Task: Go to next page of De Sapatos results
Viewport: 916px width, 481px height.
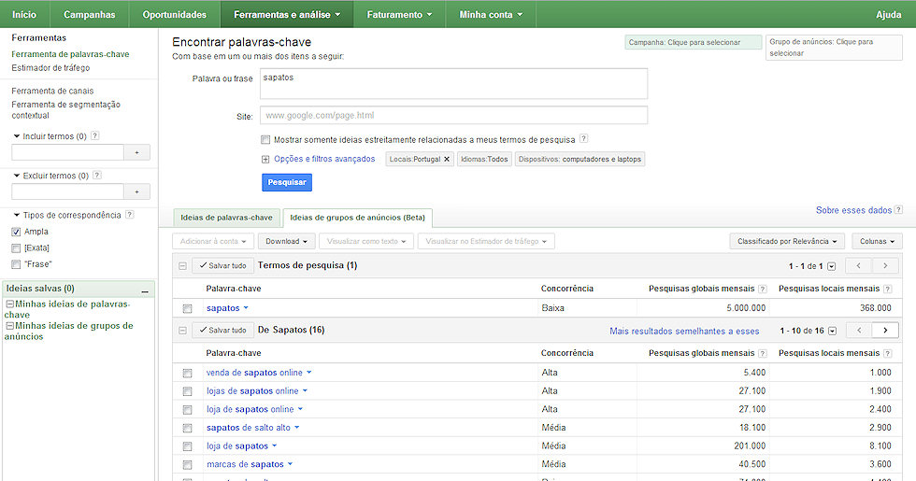Action: [x=885, y=330]
